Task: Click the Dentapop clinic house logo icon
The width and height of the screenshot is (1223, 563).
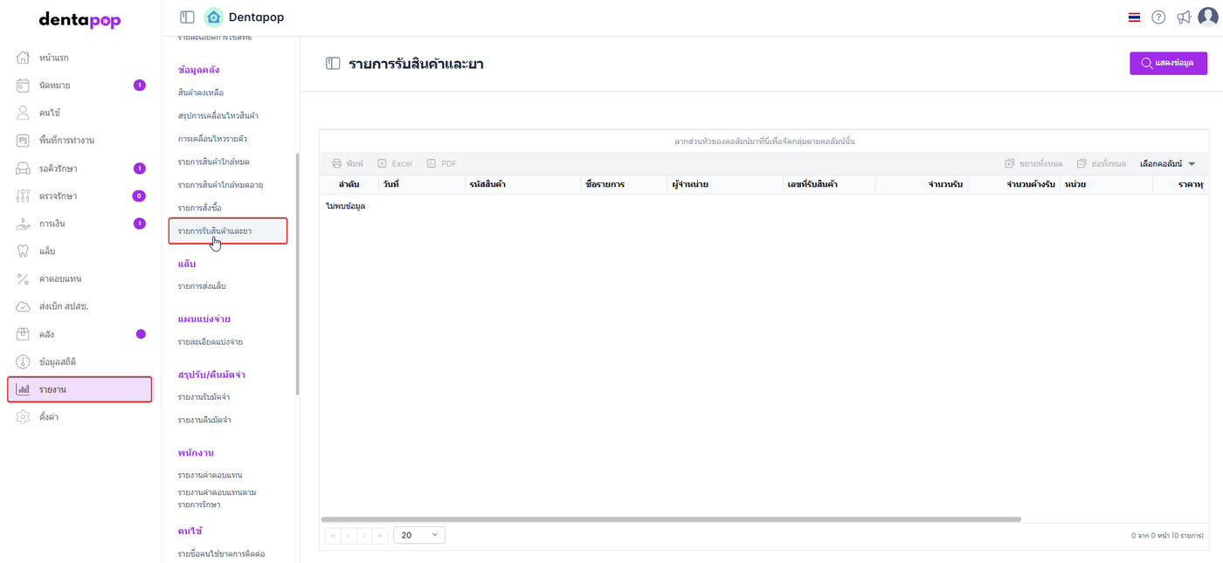Action: (x=213, y=17)
